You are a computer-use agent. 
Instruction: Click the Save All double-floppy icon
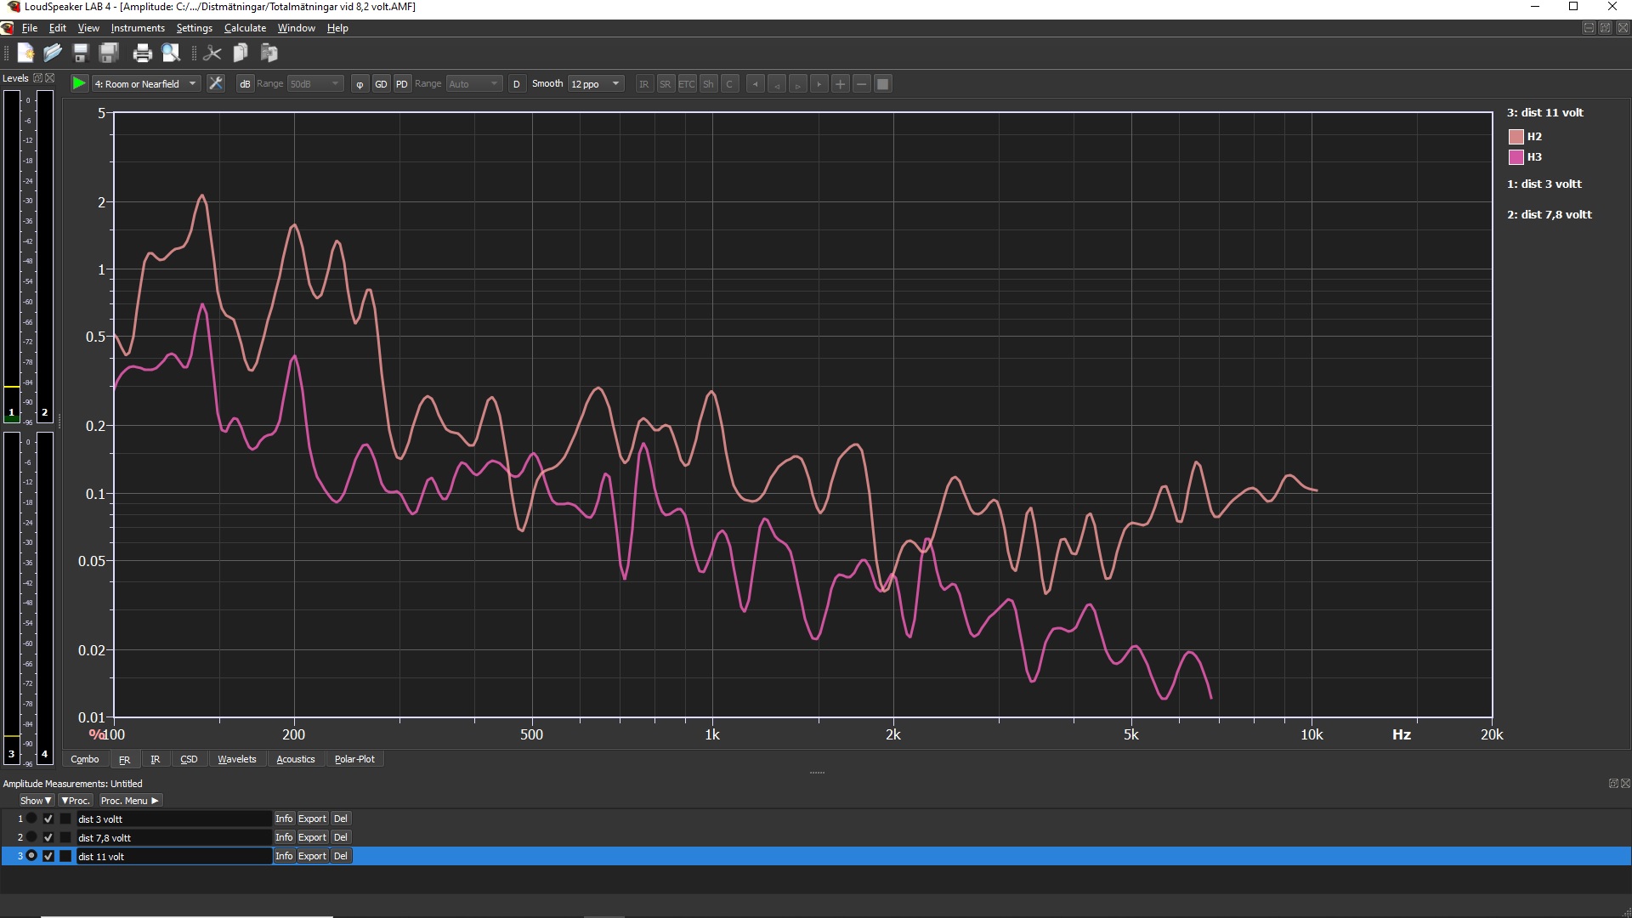(x=109, y=54)
